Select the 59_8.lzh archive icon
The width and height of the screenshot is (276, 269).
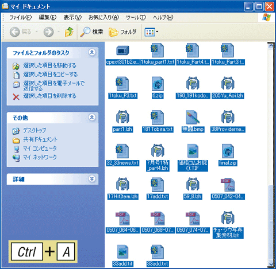pos(193,185)
